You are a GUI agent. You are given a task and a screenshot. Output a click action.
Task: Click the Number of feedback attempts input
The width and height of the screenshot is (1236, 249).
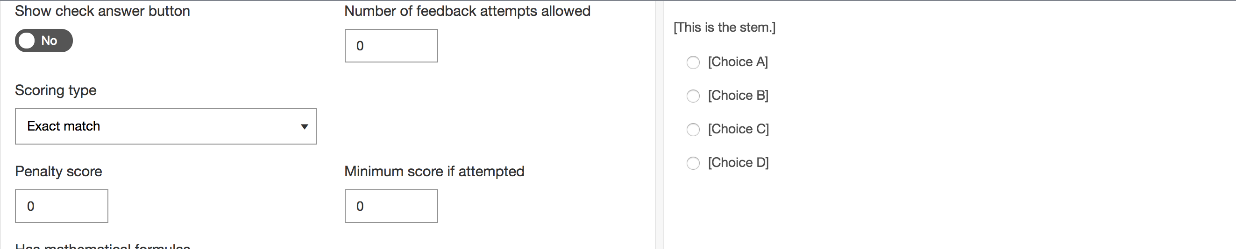[x=391, y=46]
